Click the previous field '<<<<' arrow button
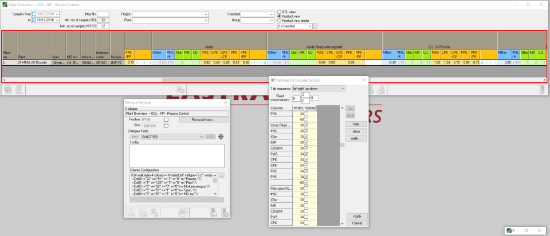This screenshot has height=236, width=550. [x=133, y=137]
